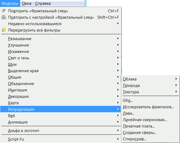180x143 pixels.
Task: Click the reload icon beside «Перезагрузить все фильтры»
Action: point(3,30)
